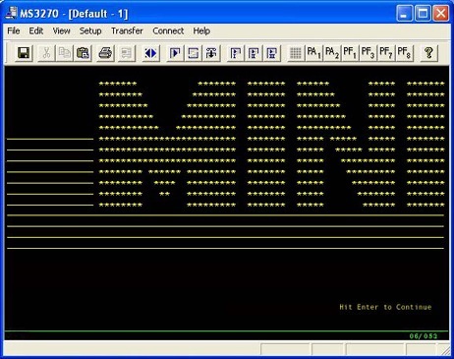Click the telephone-style toolbar icon
This screenshot has height=359, width=454.
211,53
